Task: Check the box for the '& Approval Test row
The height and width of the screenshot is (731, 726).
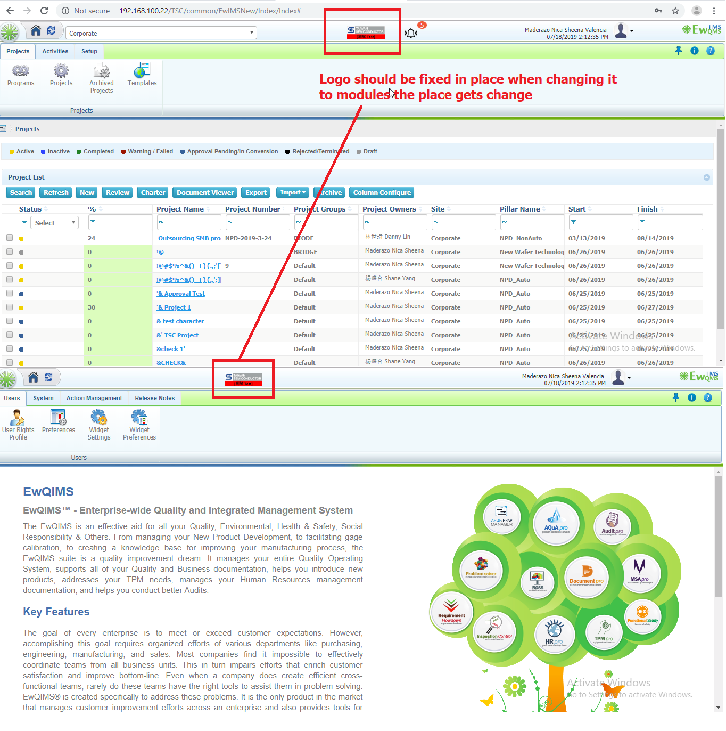Action: (10, 293)
